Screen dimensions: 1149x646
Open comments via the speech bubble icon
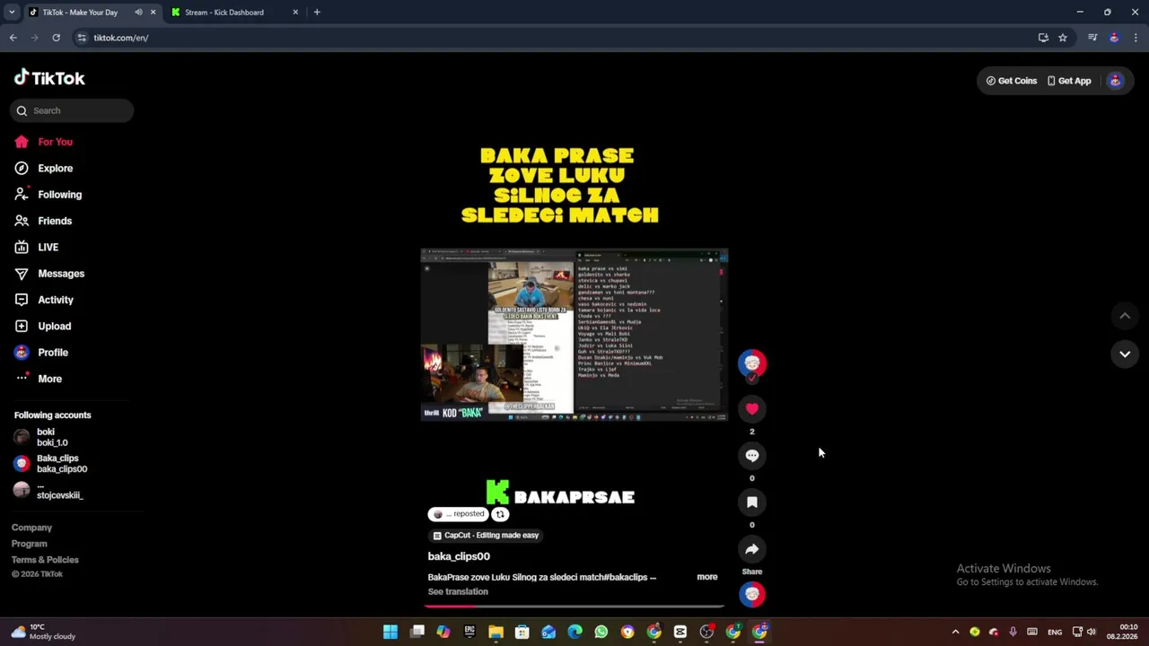tap(752, 456)
